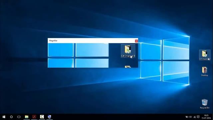Select the C# Channel folder on the desktop
The width and height of the screenshot is (213, 120).
[205, 55]
